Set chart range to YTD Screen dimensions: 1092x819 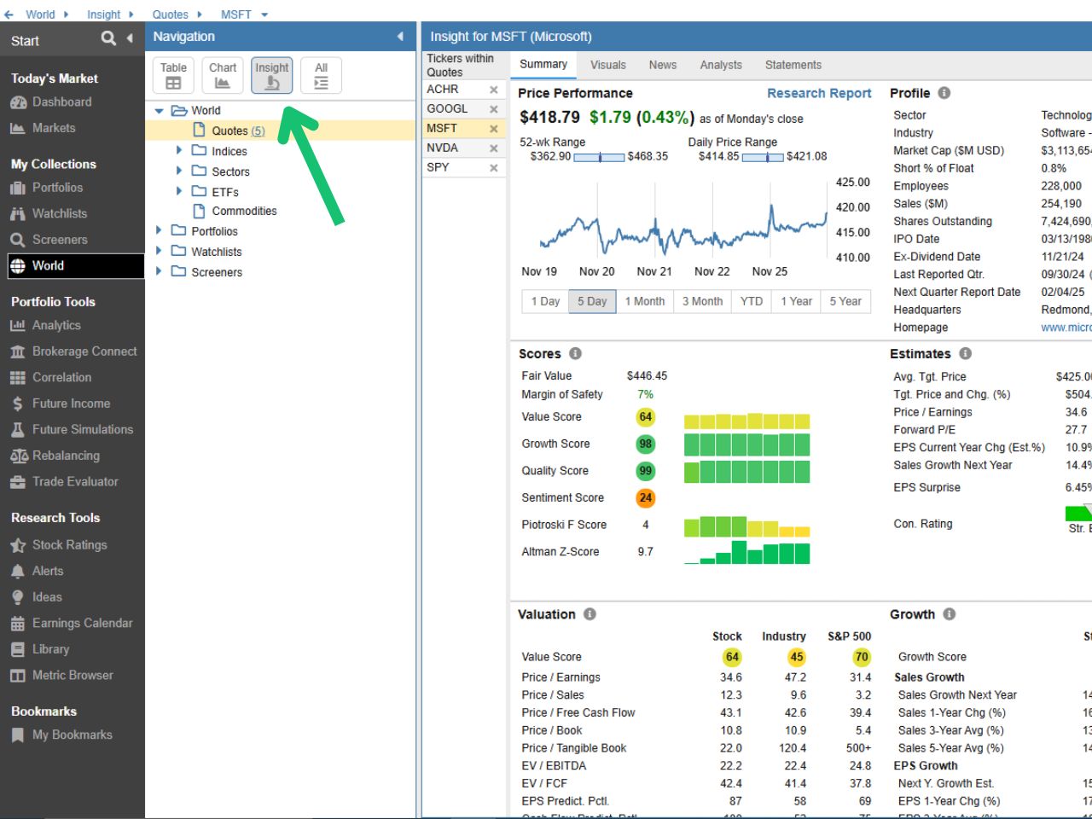[752, 301]
